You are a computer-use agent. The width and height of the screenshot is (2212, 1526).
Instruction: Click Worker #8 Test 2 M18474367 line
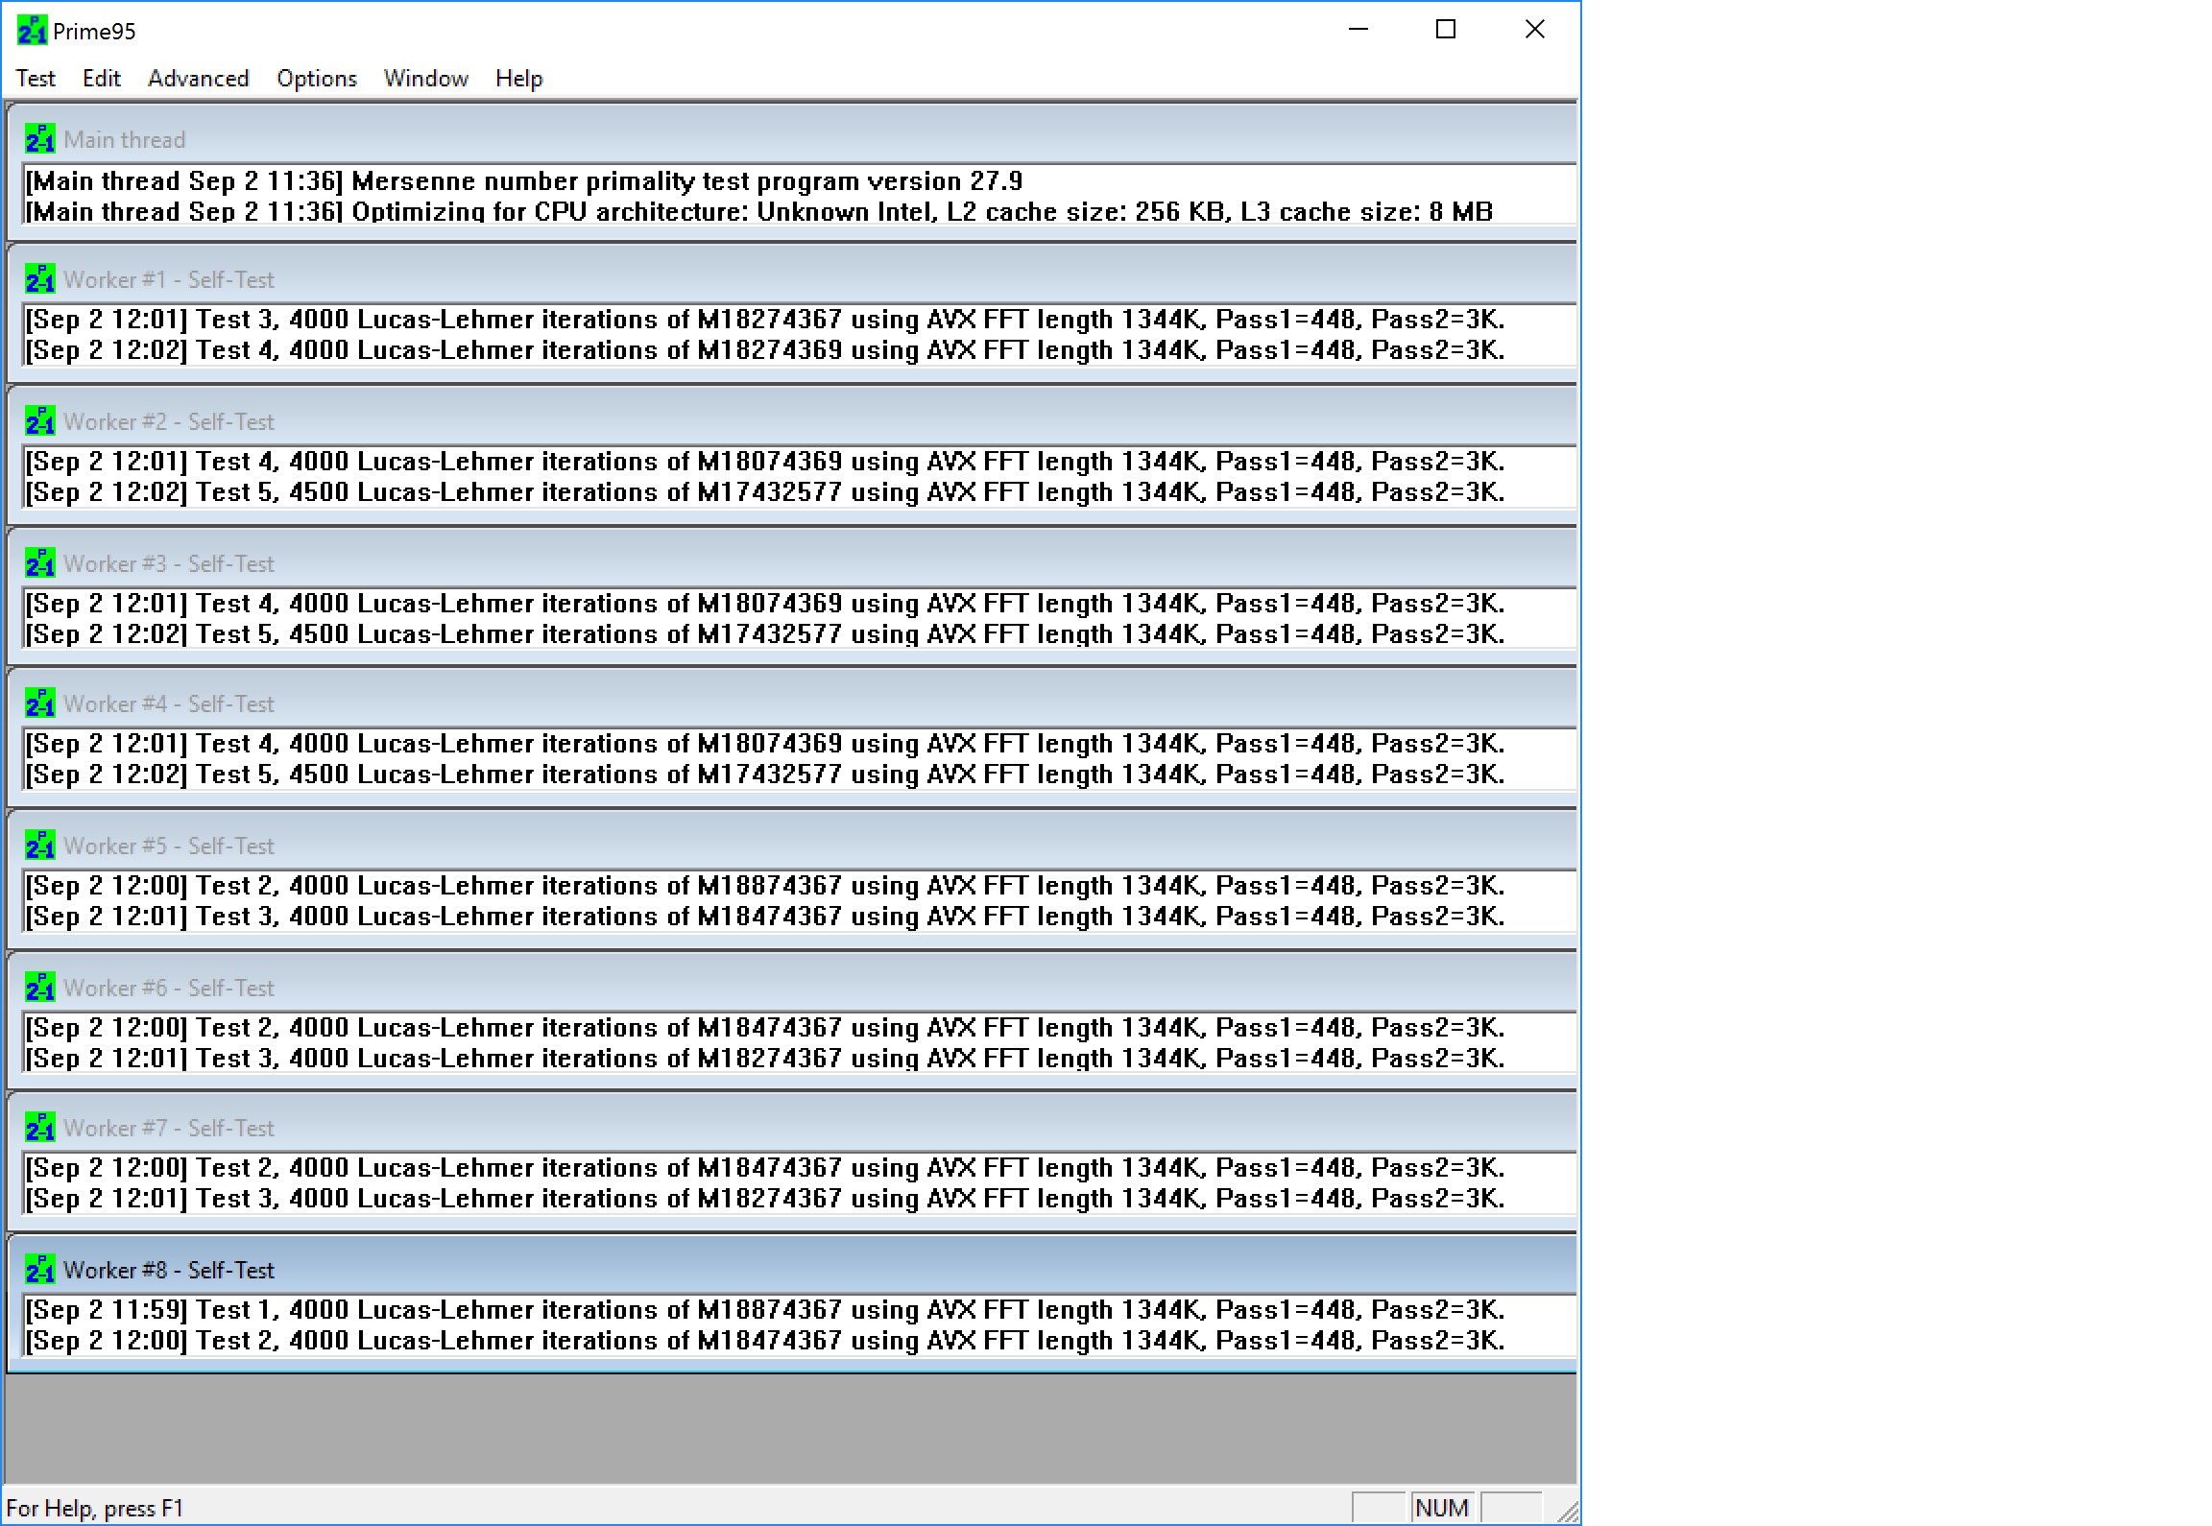click(765, 1341)
